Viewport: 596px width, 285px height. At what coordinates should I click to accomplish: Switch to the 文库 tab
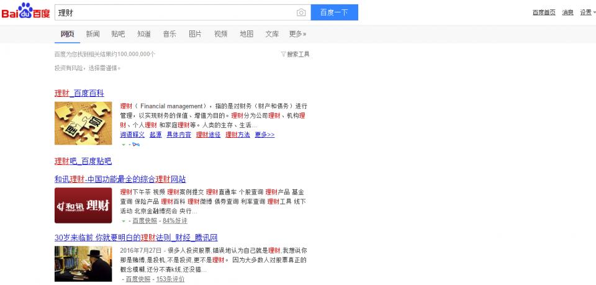(x=272, y=34)
